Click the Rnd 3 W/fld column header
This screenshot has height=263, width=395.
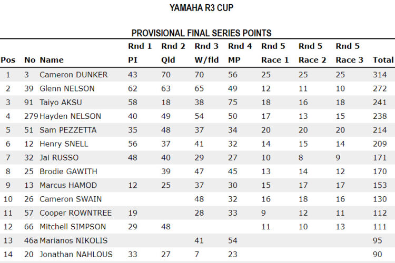click(206, 53)
